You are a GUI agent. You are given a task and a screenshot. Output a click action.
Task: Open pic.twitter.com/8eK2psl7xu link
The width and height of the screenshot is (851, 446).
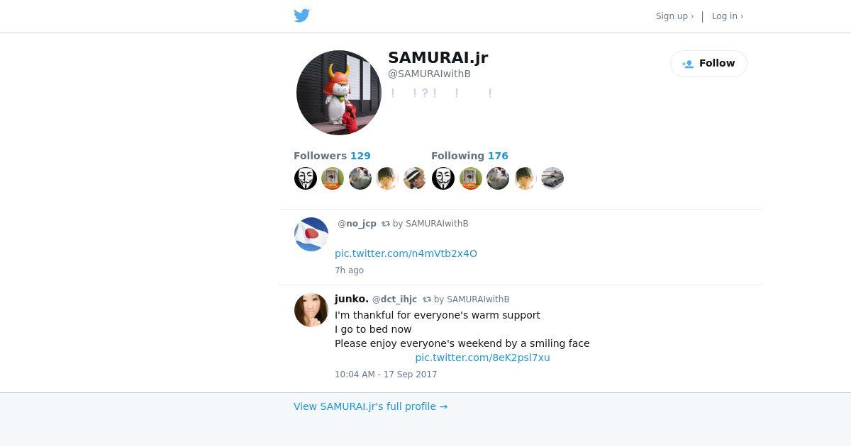[482, 358]
